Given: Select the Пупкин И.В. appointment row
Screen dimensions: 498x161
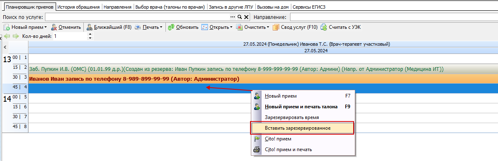Looking at the screenshot, I should pyautogui.click(x=263, y=69).
